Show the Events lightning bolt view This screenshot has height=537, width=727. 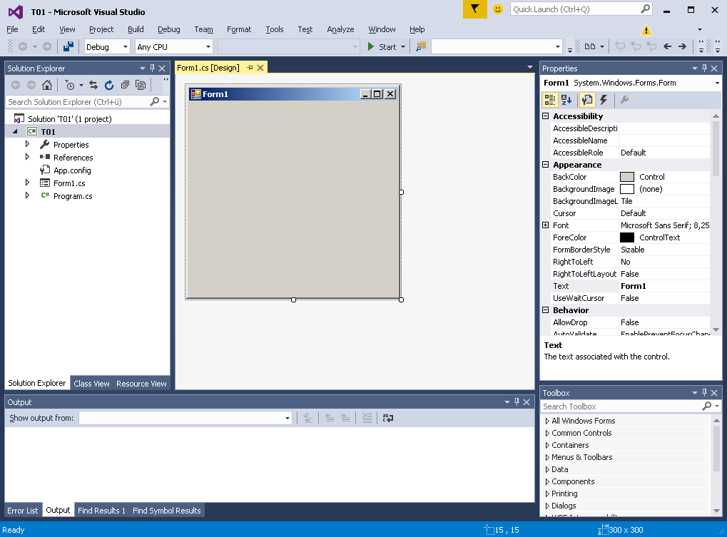tap(604, 100)
